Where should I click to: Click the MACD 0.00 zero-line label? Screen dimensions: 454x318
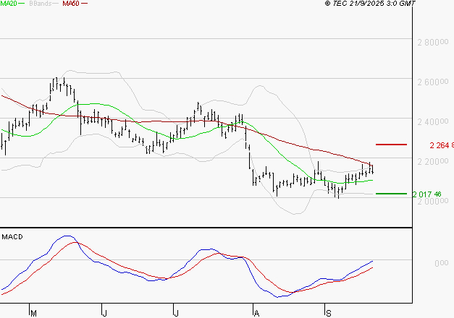click(x=440, y=263)
